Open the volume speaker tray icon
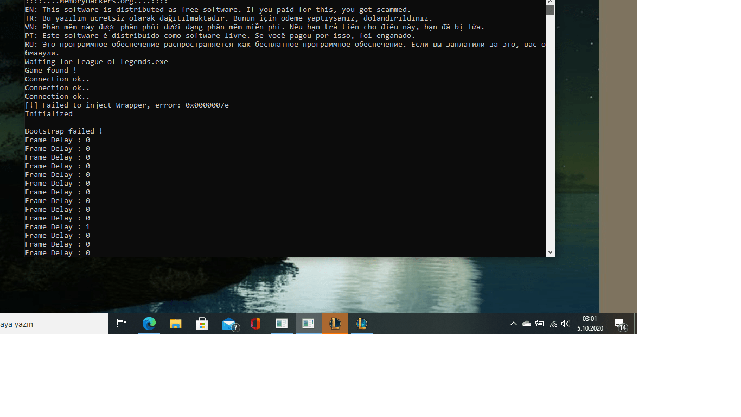This screenshot has height=417, width=741. [x=566, y=324]
